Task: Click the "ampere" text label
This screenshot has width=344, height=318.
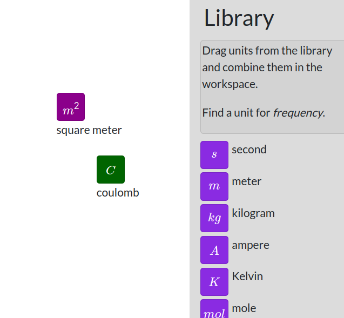Action: pos(251,245)
